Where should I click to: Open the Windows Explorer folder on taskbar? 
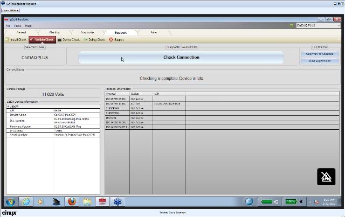pyautogui.click(x=87, y=201)
